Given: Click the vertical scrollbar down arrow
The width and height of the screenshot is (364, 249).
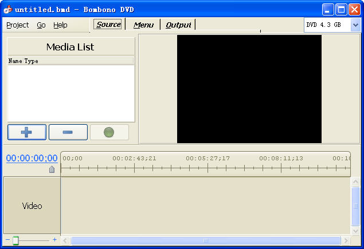Looking at the screenshot, I should pos(355,231).
